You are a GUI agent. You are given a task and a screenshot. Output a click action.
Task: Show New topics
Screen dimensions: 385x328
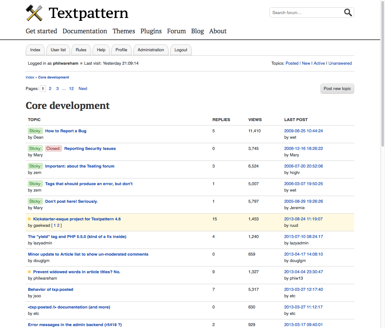[x=306, y=63]
